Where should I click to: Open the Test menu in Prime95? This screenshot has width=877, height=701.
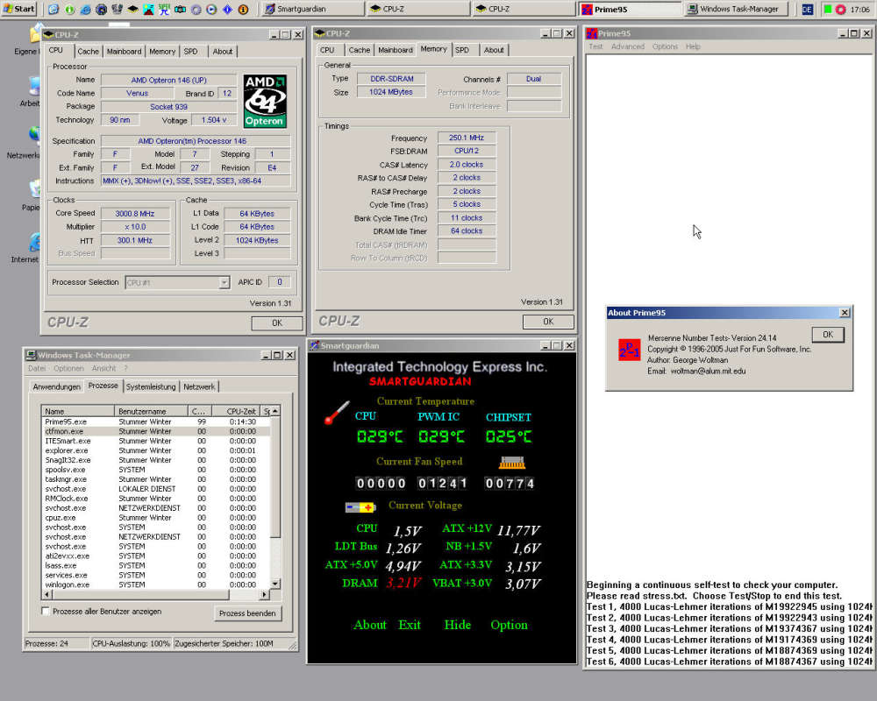click(595, 46)
